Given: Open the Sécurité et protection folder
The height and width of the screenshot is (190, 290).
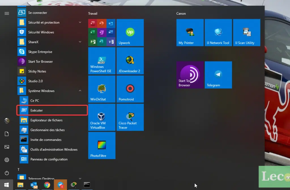Looking at the screenshot, I should click(x=50, y=23).
